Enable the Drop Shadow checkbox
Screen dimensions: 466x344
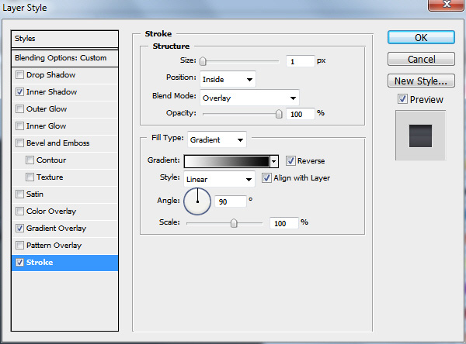click(x=19, y=74)
